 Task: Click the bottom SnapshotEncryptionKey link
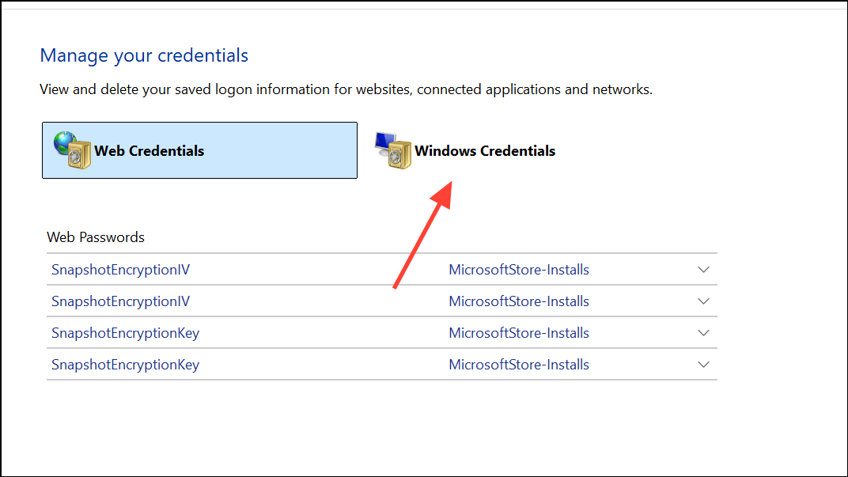125,365
